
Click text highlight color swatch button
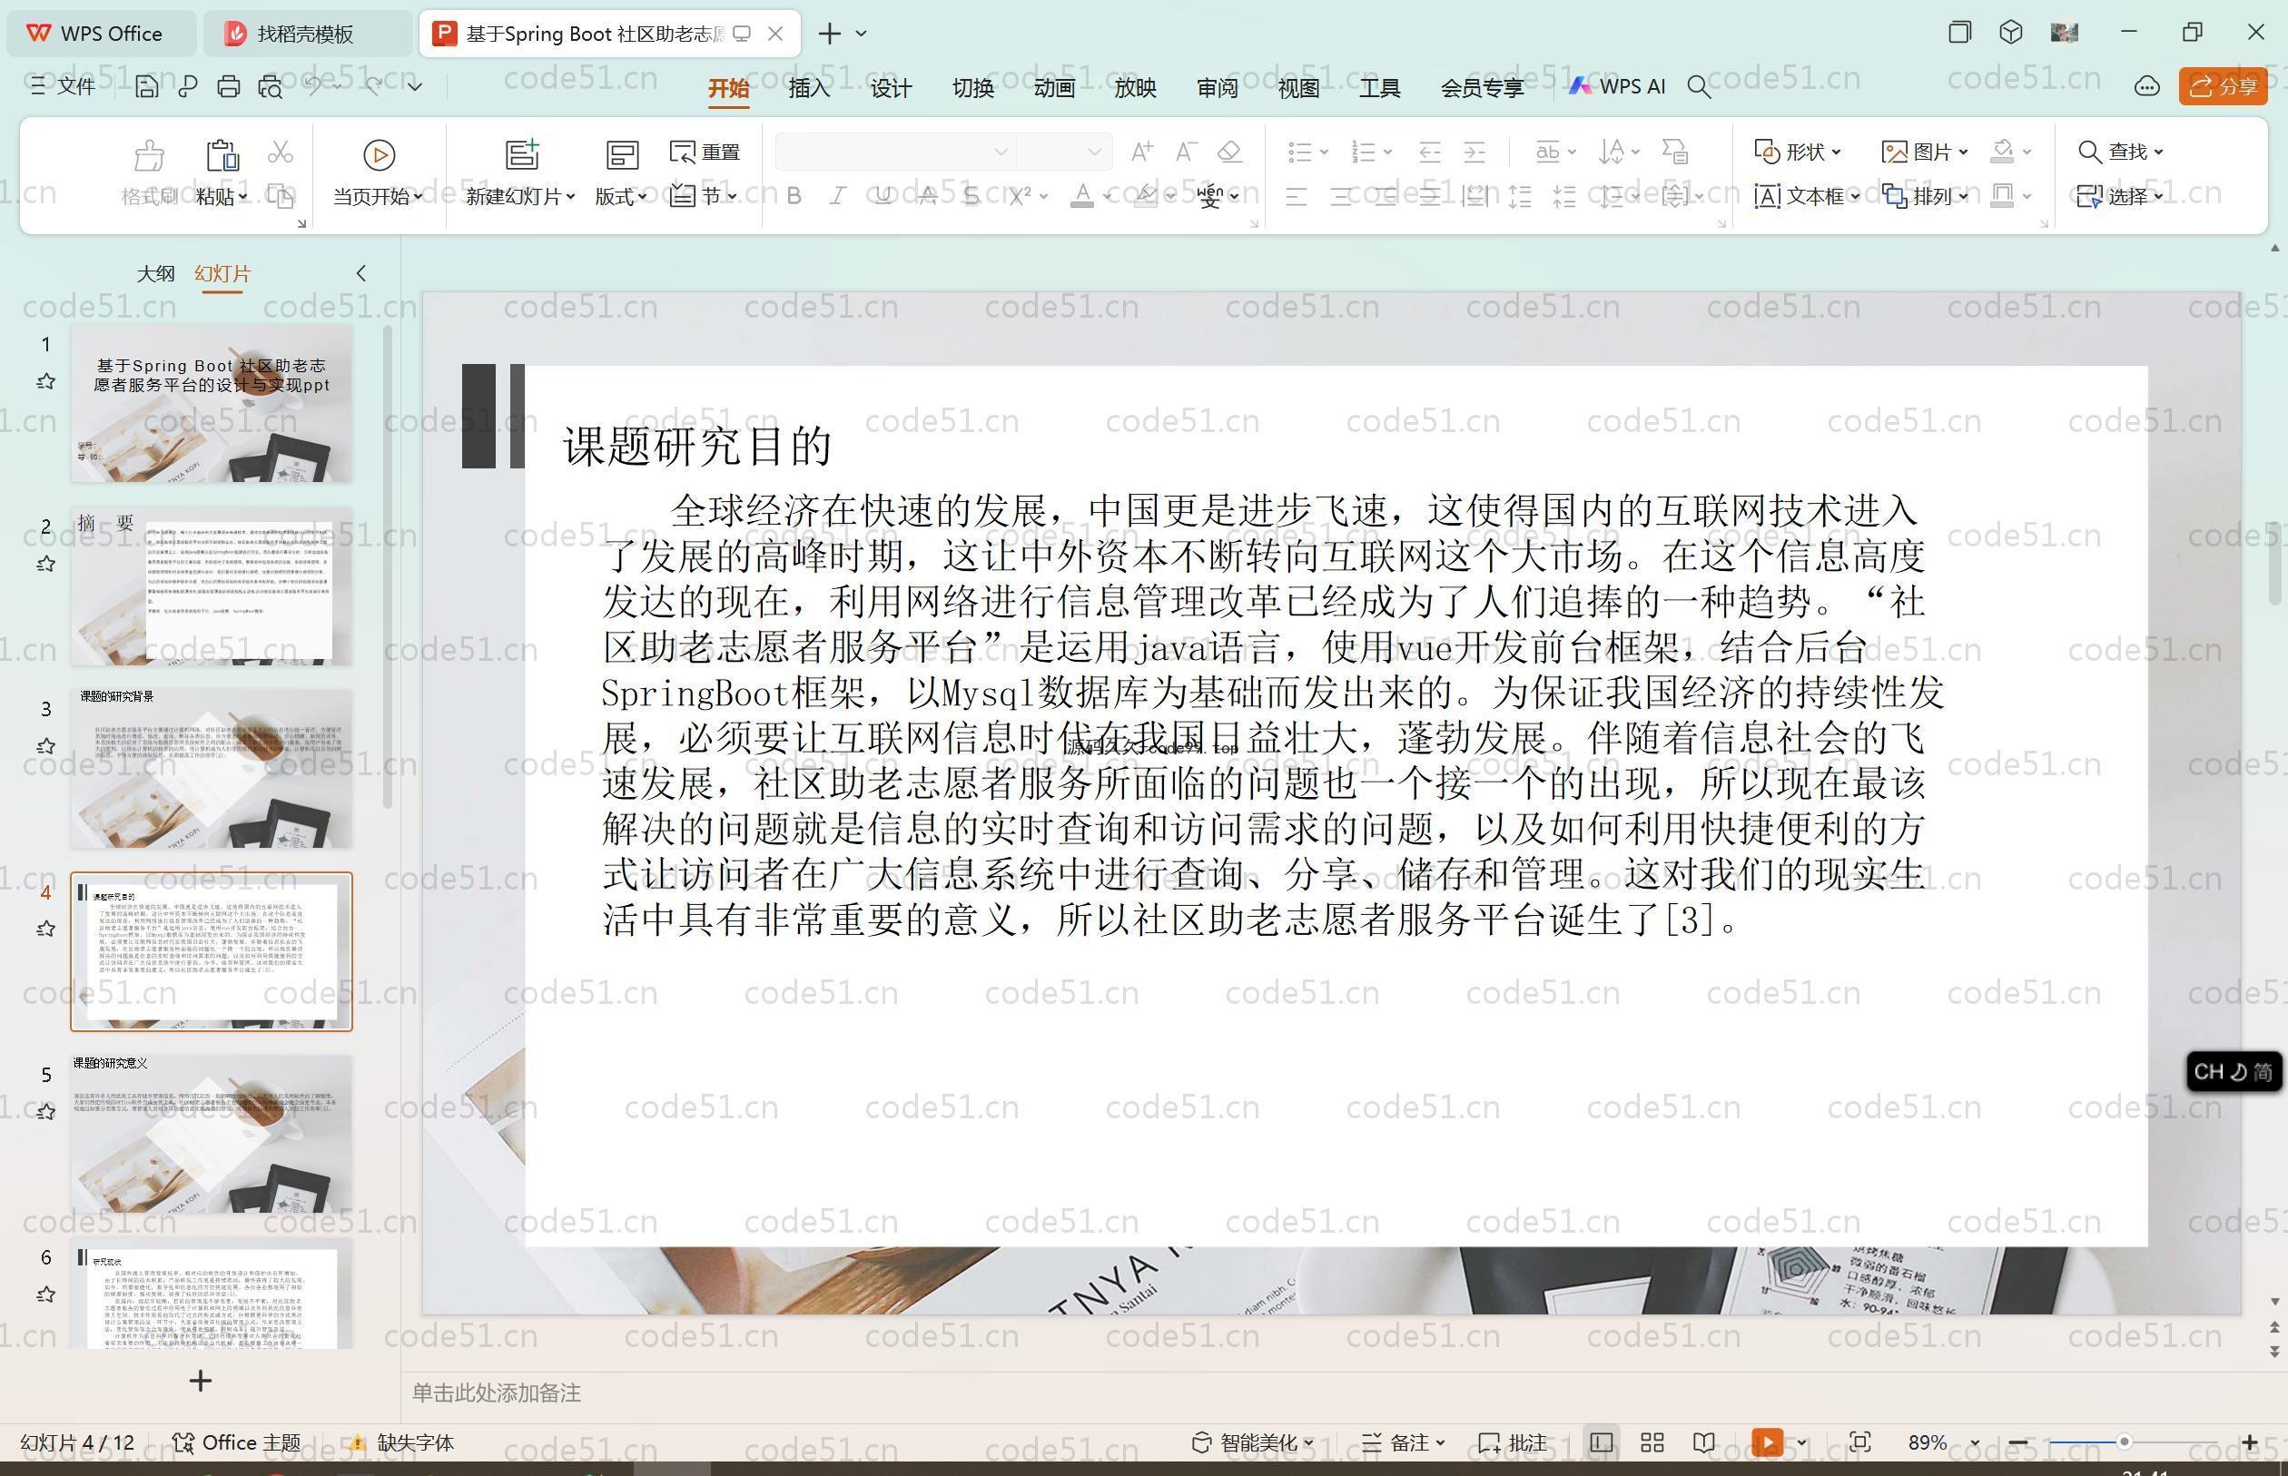(x=1146, y=196)
